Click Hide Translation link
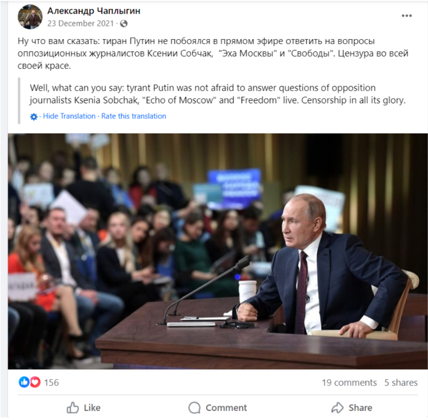This screenshot has height=420, width=428. tap(69, 116)
